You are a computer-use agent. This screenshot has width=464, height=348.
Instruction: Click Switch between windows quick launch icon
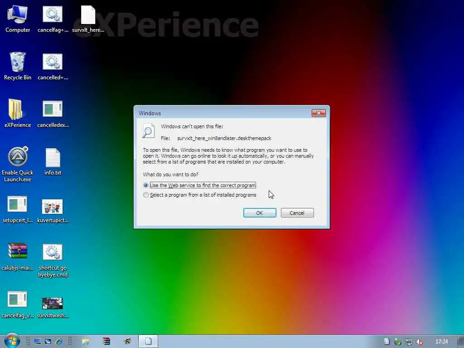(x=48, y=342)
